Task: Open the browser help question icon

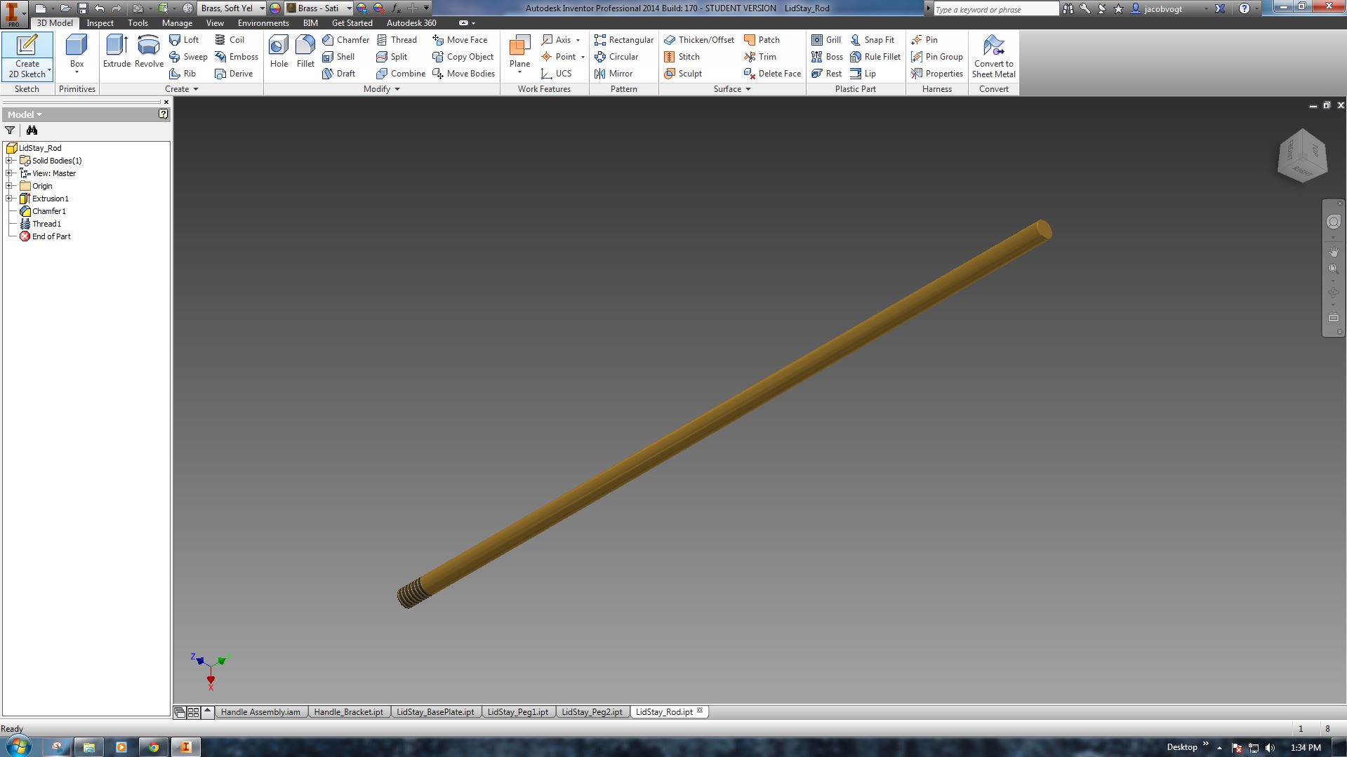Action: click(x=163, y=114)
